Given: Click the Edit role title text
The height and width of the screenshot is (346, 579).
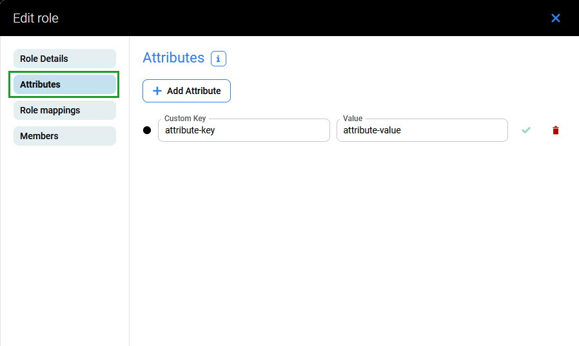Looking at the screenshot, I should click(x=35, y=18).
